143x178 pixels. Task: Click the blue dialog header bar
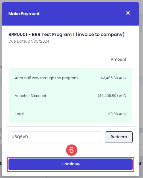(x=71, y=14)
